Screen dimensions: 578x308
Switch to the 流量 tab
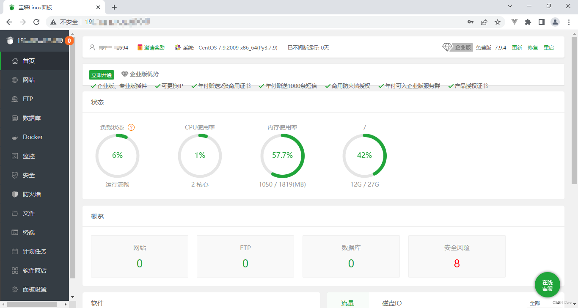point(348,303)
